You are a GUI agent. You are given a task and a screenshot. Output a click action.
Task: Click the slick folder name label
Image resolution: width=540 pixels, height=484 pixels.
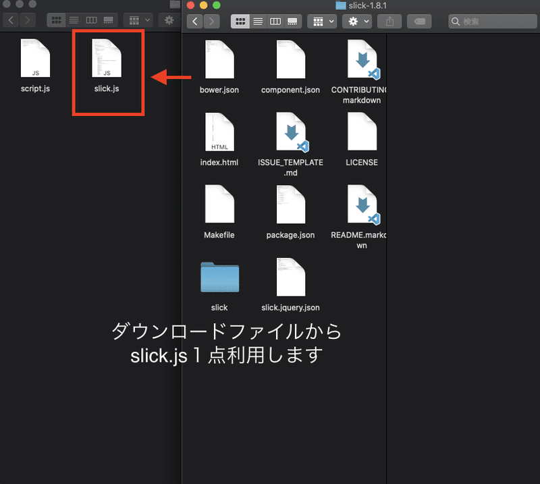point(219,308)
